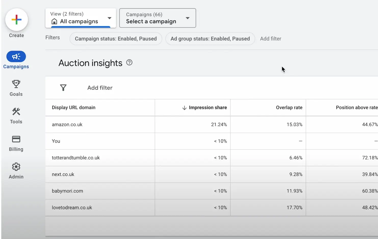Click the 17.70% overlap rate value
This screenshot has width=378, height=239.
tap(294, 207)
